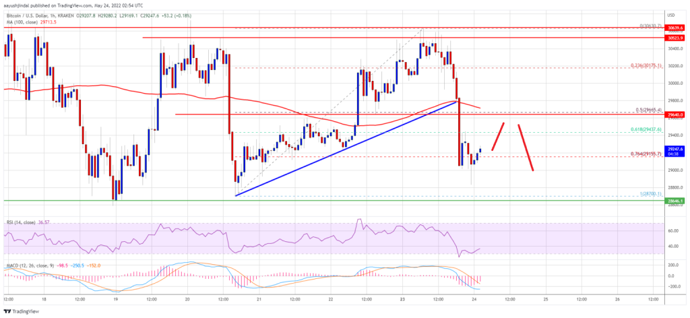Select the upward red projection arrow

point(498,137)
